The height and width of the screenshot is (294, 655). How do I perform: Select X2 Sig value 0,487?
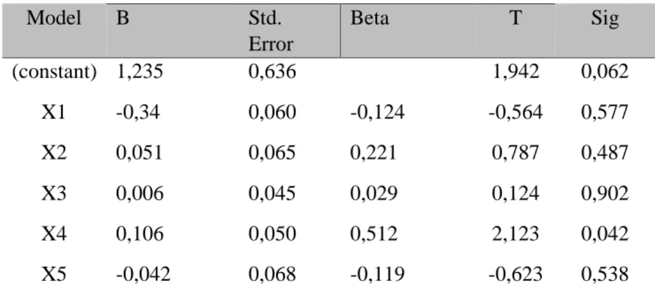[604, 153]
